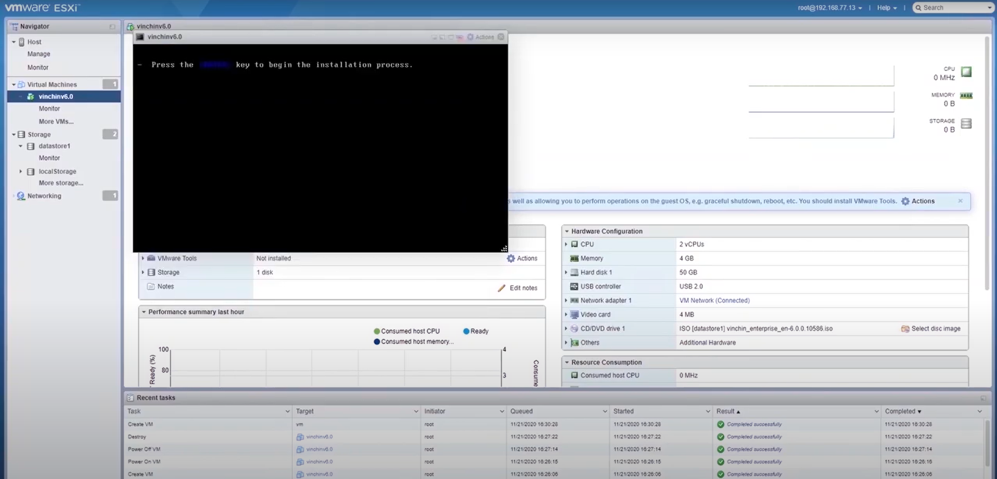
Task: Open the Help menu
Action: [x=887, y=8]
